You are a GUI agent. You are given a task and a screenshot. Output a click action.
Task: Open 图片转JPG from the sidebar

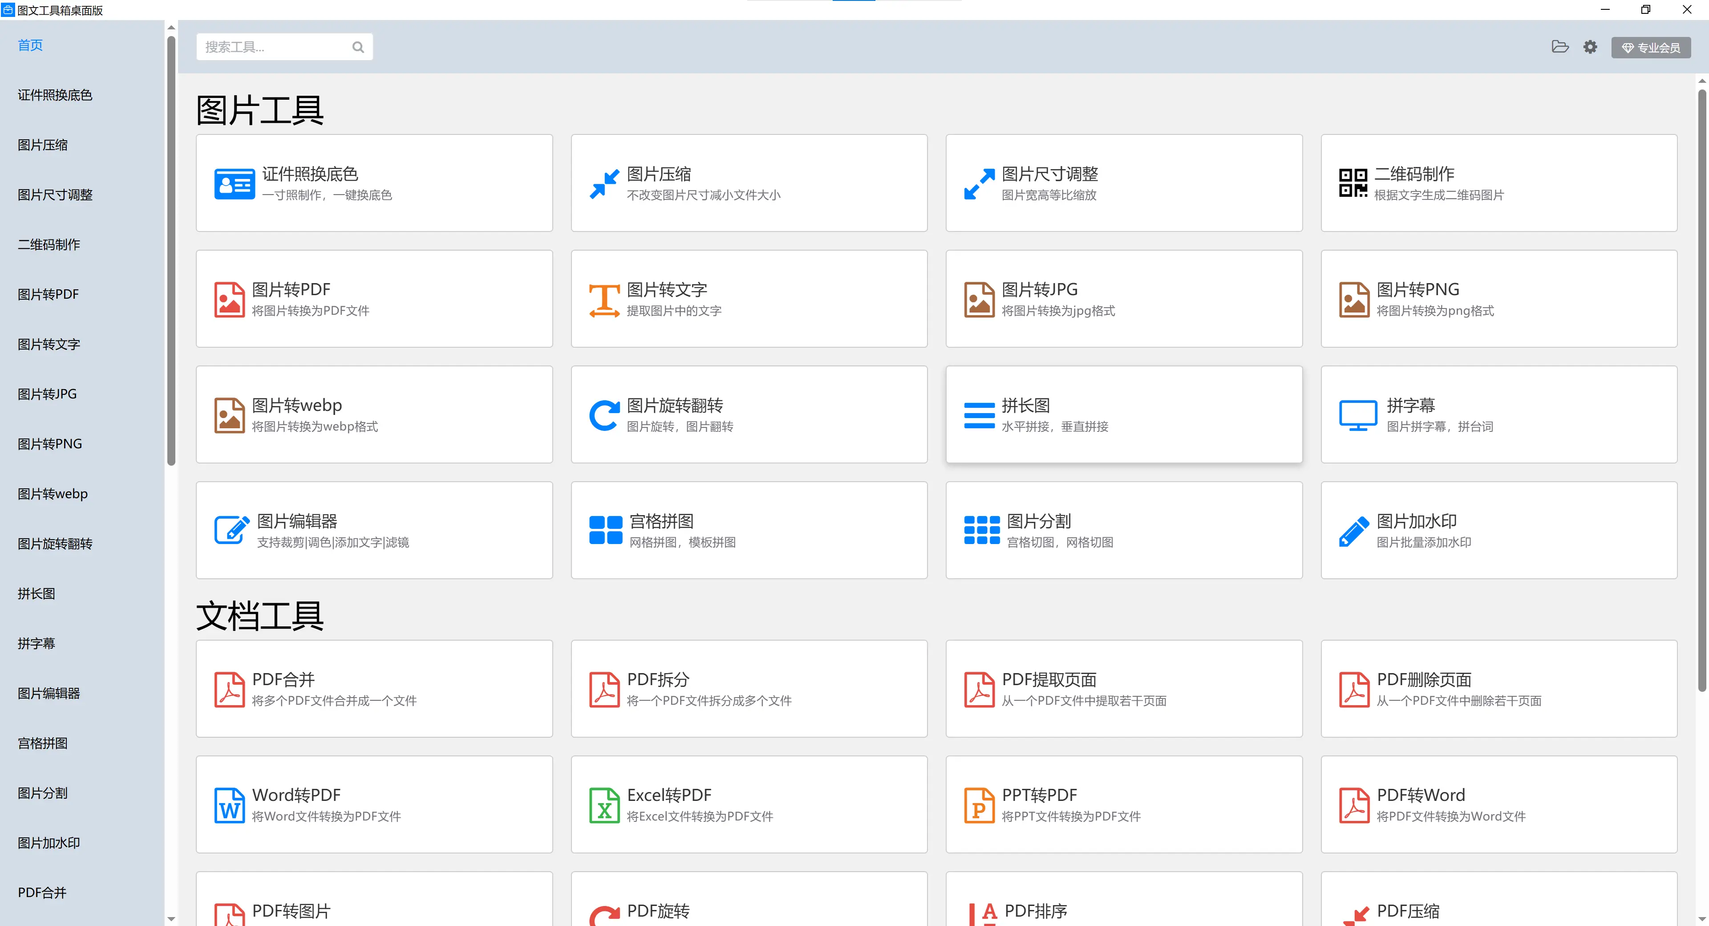[46, 394]
